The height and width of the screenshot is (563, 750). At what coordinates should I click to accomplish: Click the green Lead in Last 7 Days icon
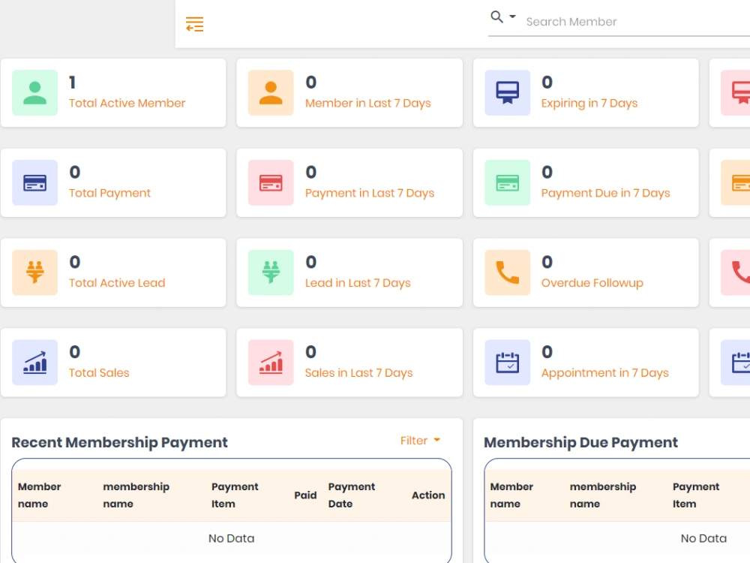click(x=271, y=272)
